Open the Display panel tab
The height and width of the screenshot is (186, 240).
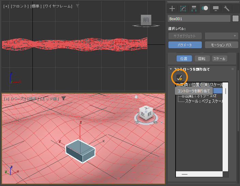pos(216,9)
